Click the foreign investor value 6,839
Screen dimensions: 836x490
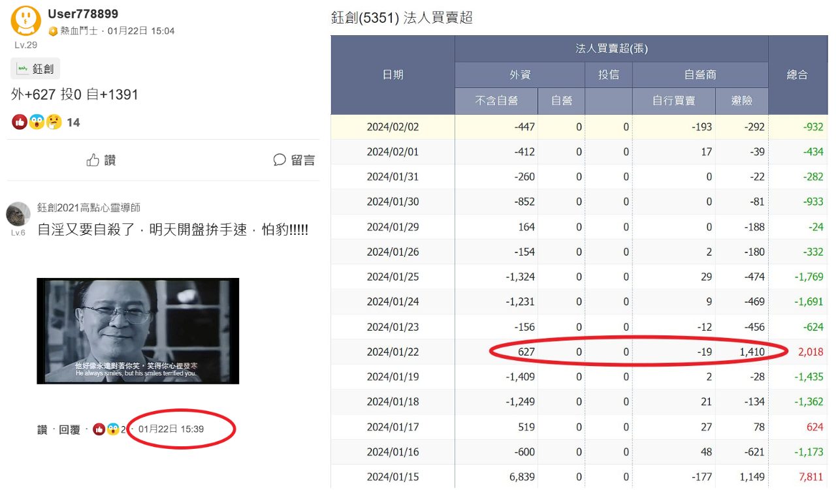pos(521,477)
